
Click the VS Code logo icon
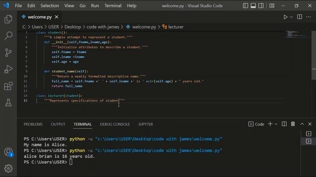[x=6, y=5]
